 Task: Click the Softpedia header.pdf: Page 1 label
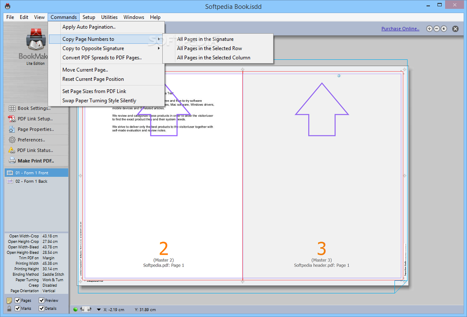coord(322,265)
